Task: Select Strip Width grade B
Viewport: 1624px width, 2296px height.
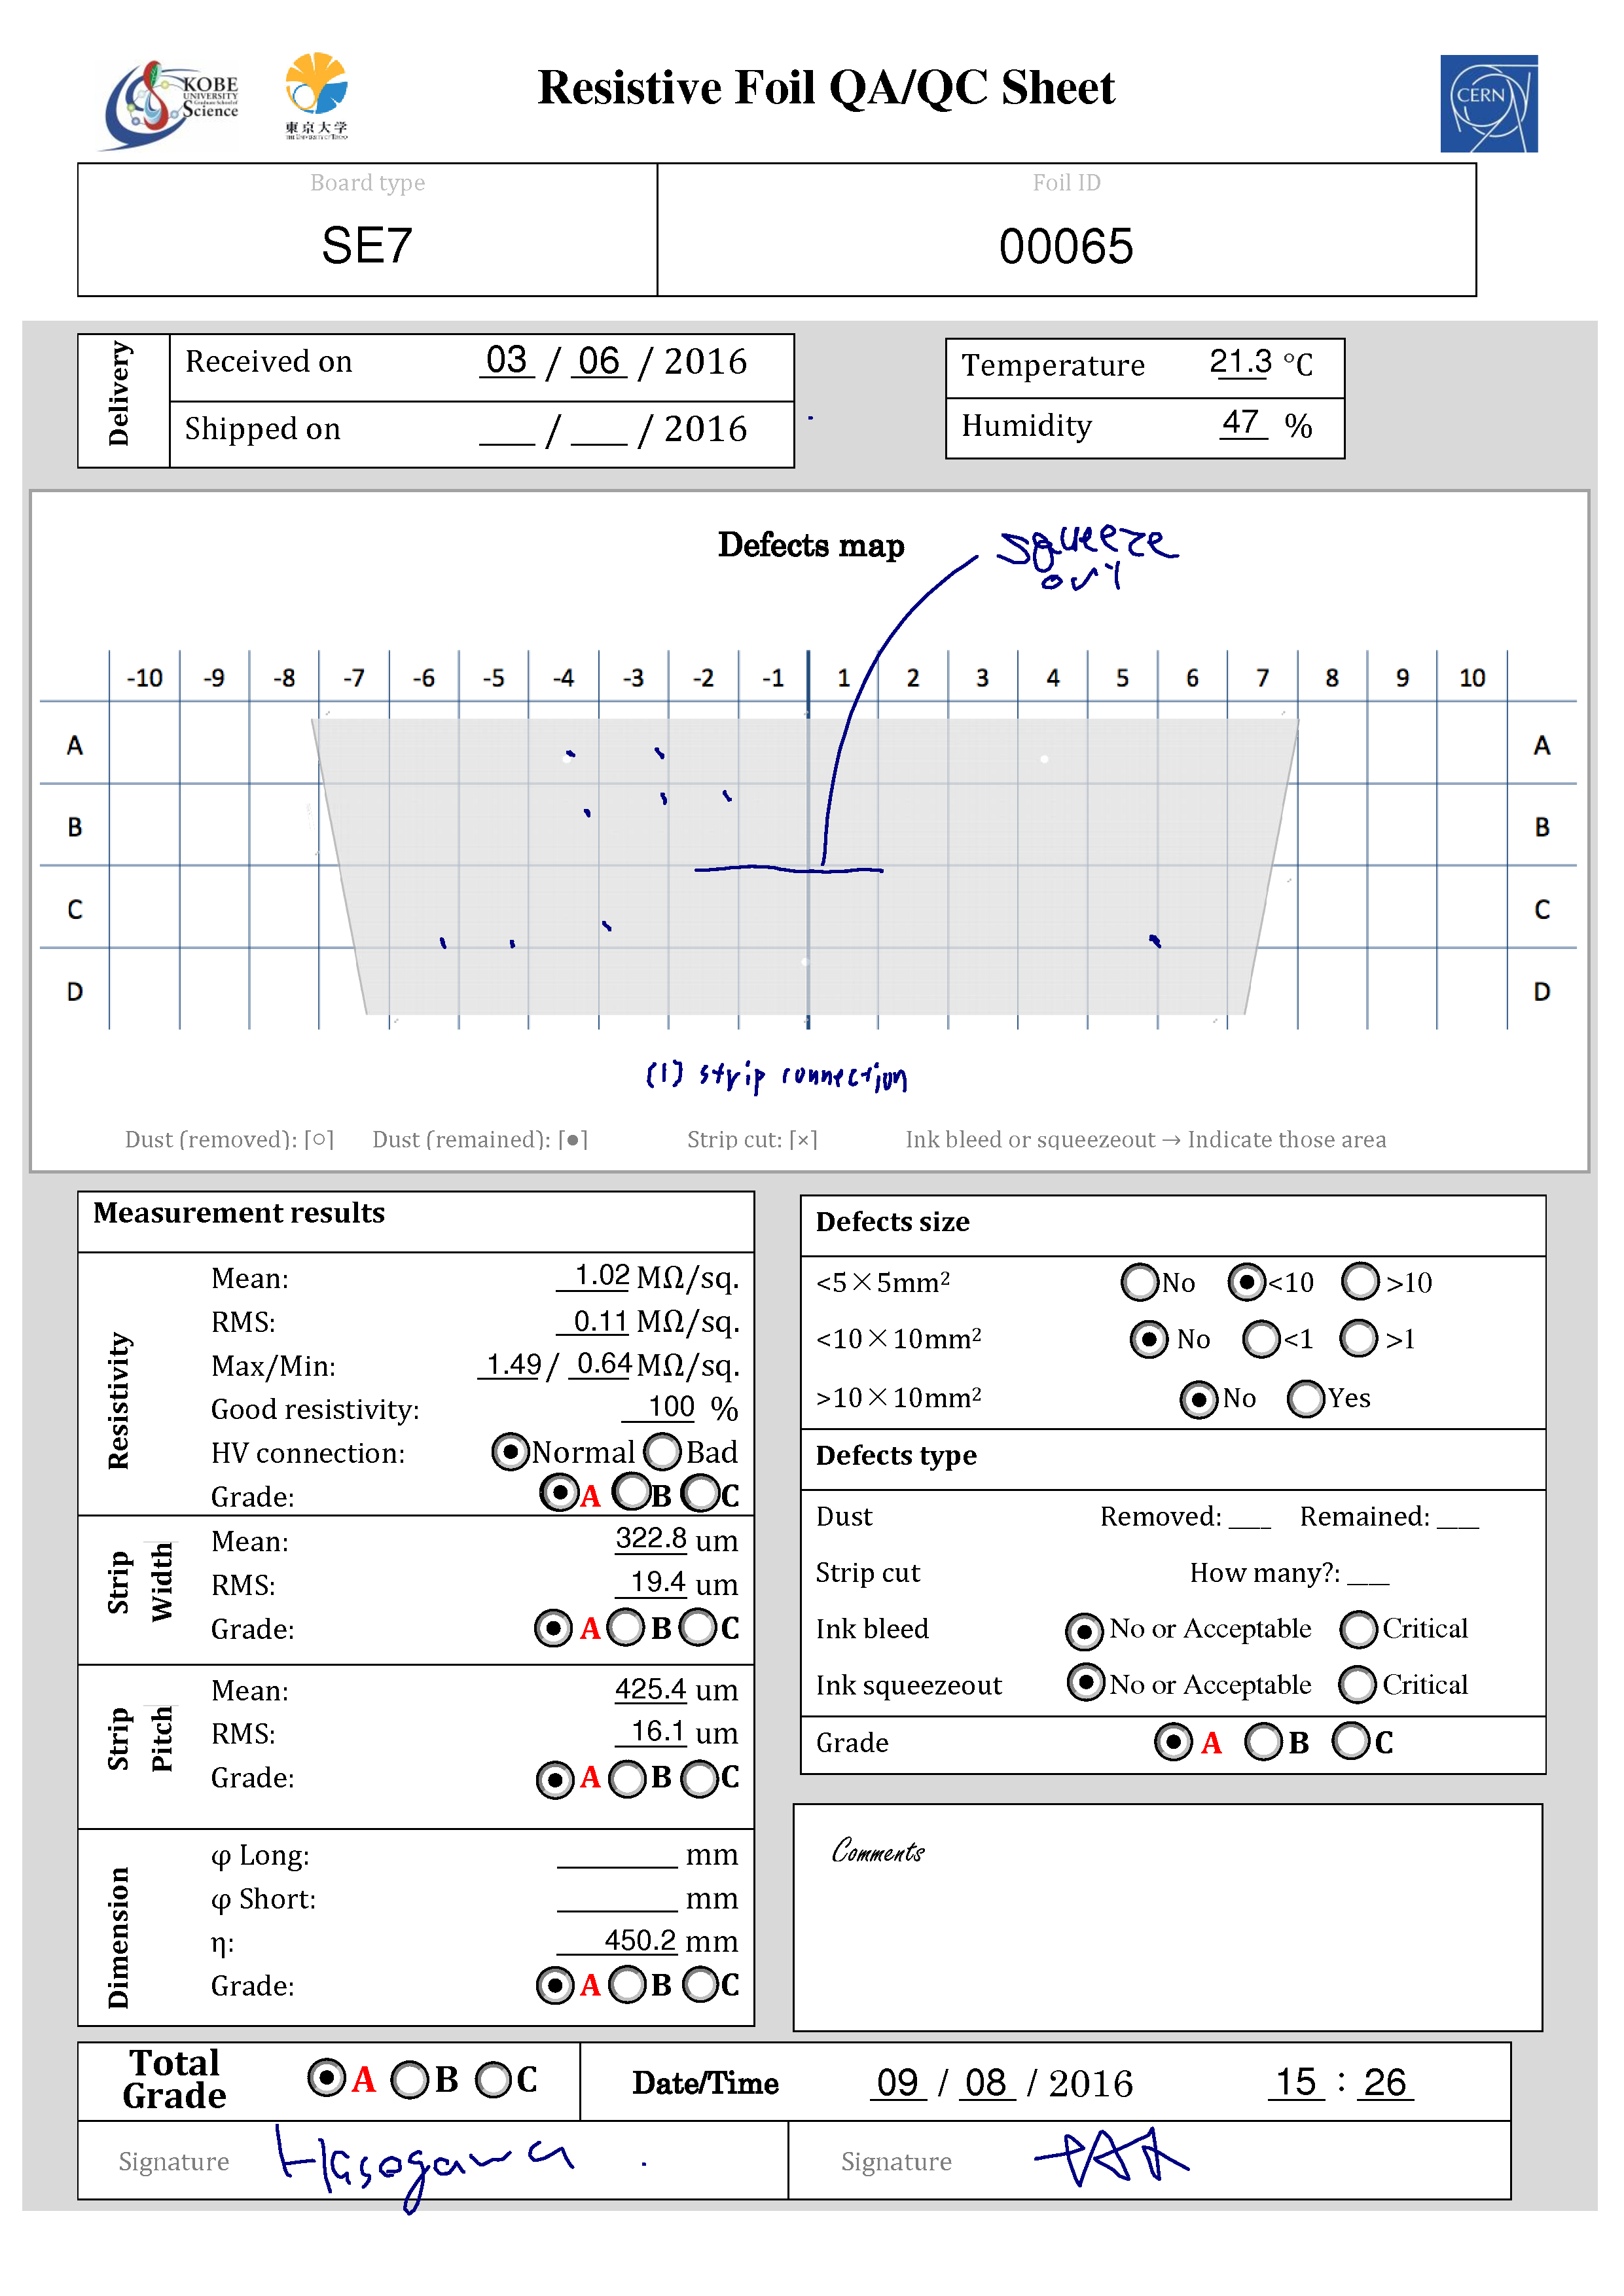Action: click(626, 1627)
